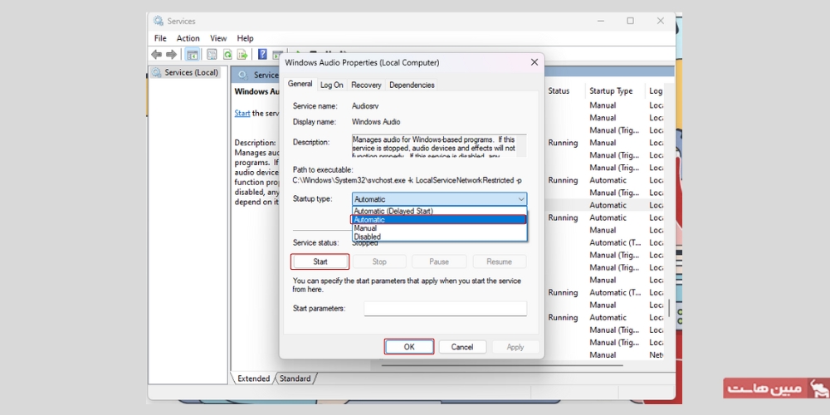Click the Forward arrow in the toolbar
This screenshot has width=830, height=415.
(171, 55)
